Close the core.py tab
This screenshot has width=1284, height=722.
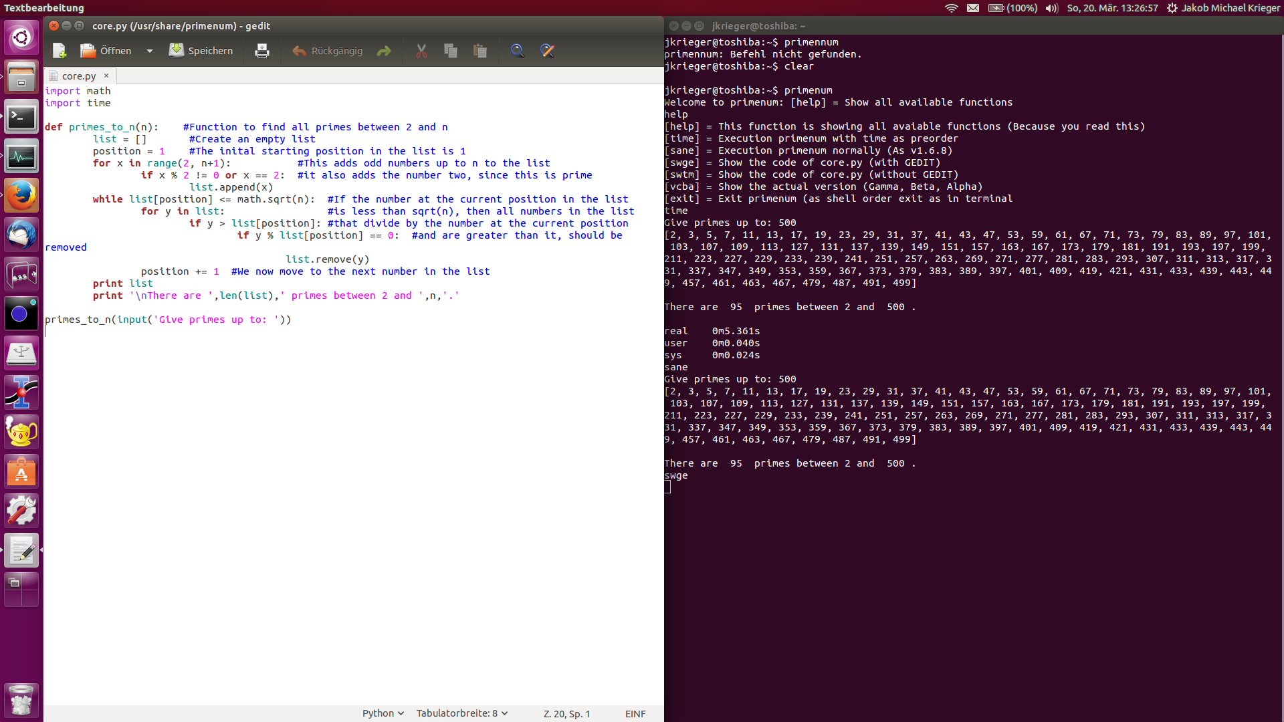pos(106,76)
